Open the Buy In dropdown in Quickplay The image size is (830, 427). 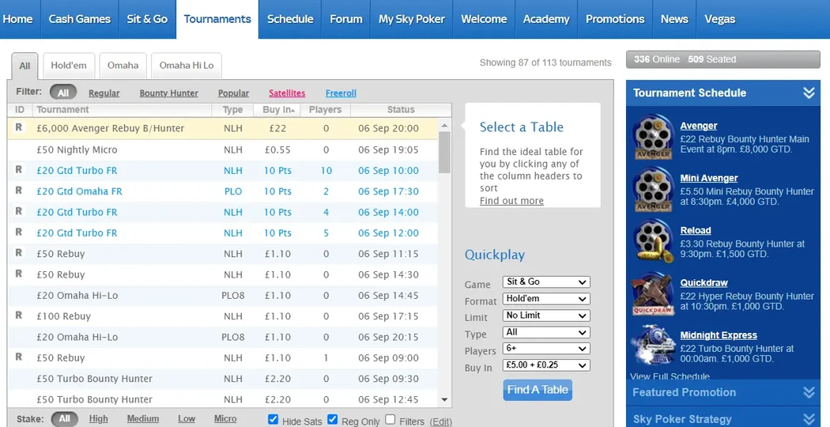click(546, 365)
